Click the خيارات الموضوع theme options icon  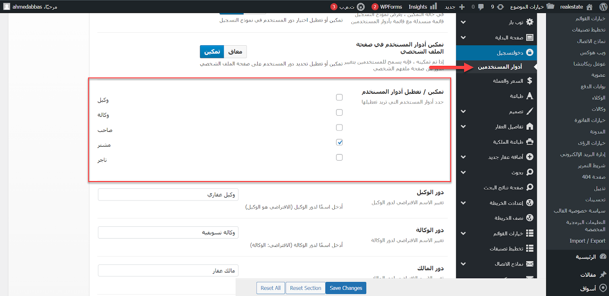[550, 6]
